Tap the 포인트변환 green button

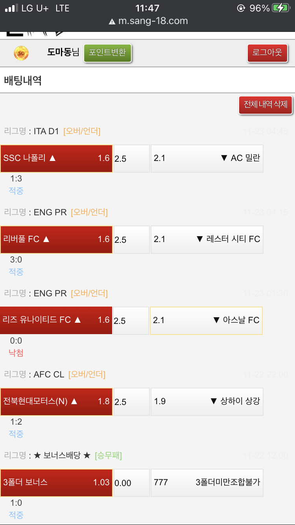coord(107,53)
